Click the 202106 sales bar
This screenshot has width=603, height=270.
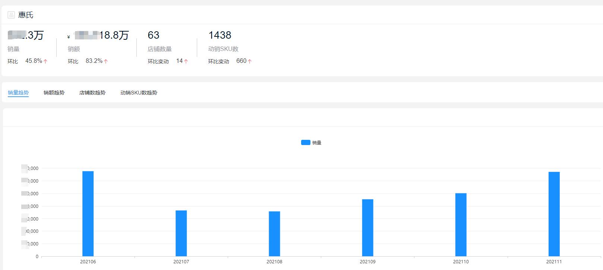(88, 214)
